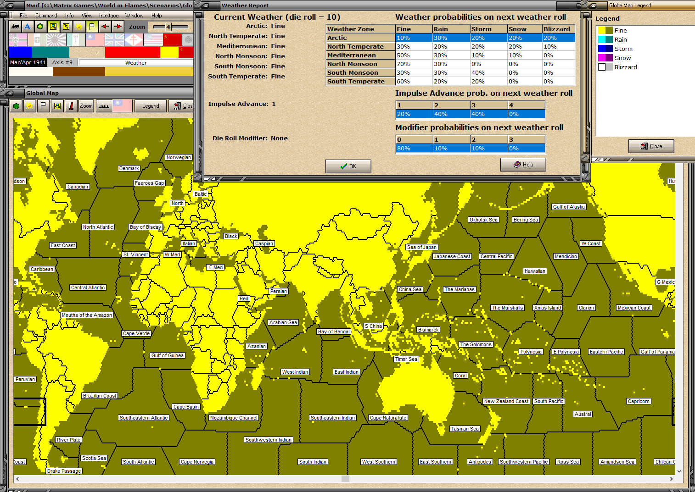This screenshot has width=695, height=492.
Task: Click the yellow unit card icon beside the sun
Action: tap(66, 27)
